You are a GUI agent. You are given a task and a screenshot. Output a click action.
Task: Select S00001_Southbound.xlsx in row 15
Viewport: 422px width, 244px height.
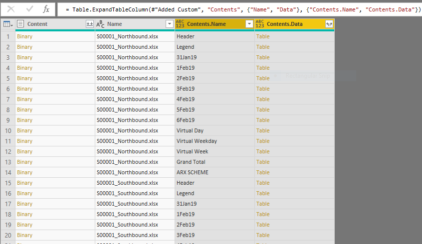135,183
